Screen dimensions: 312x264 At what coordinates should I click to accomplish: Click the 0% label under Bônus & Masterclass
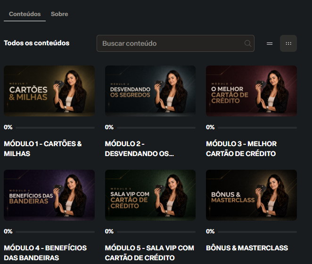pos(210,231)
